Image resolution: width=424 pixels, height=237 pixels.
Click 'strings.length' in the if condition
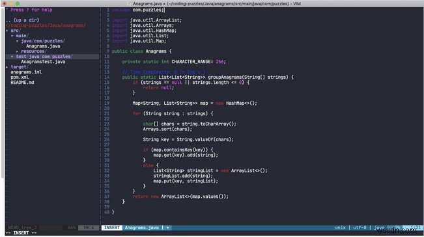(210, 83)
